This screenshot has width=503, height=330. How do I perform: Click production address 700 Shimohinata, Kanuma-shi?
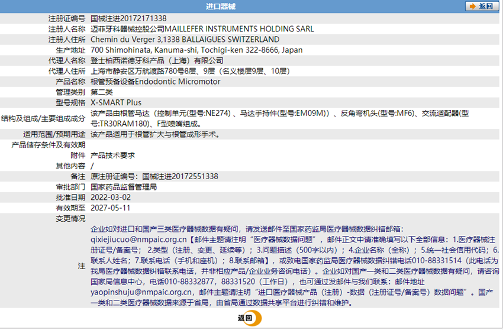(x=188, y=50)
